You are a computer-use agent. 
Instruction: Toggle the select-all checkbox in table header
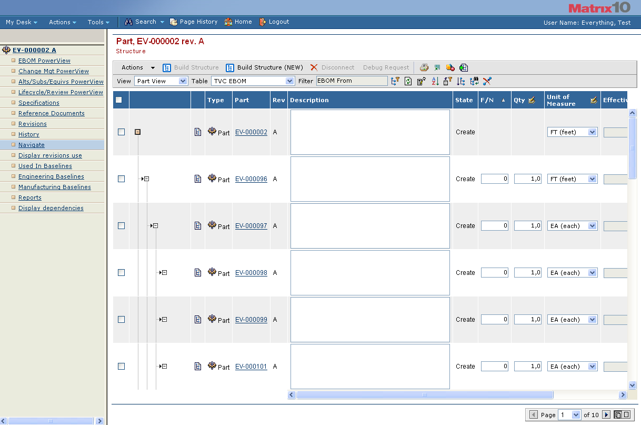[119, 100]
